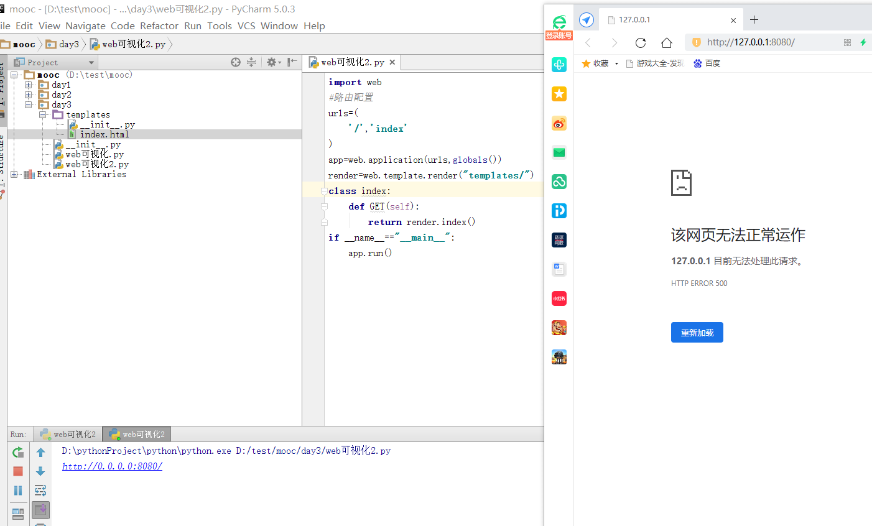Collapse the templates folder
Image resolution: width=872 pixels, height=526 pixels.
(42, 114)
